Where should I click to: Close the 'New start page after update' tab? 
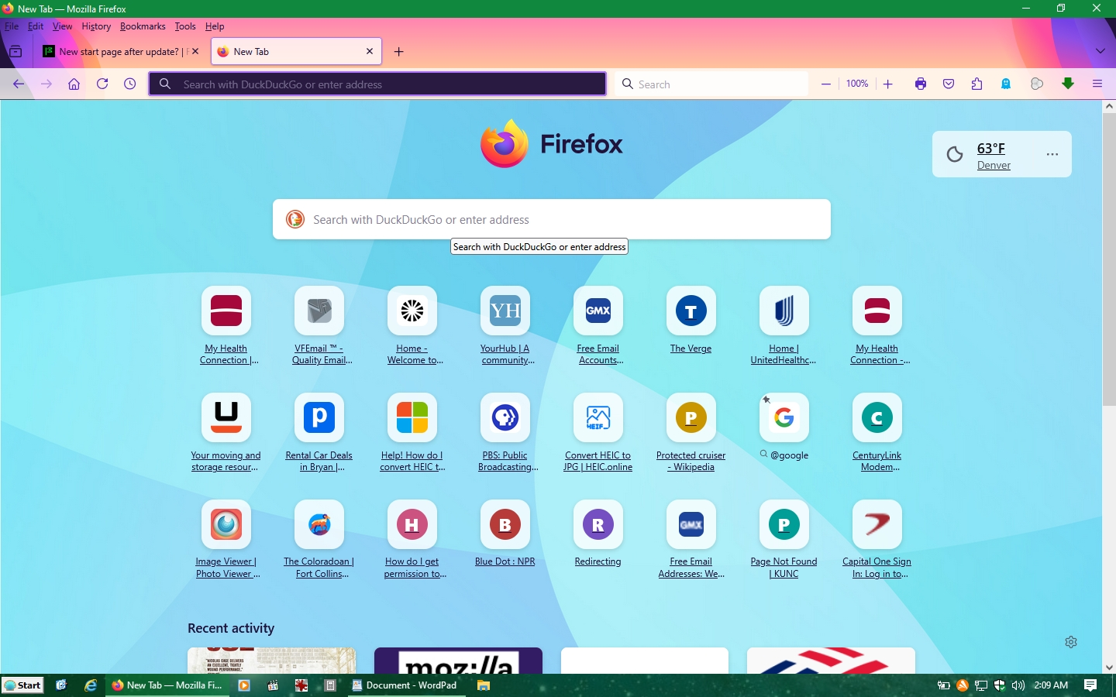[x=195, y=51]
